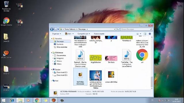The width and height of the screenshot is (184, 103).
Task: Click the taskbar clock showing 14/01/2017
Action: click(177, 100)
